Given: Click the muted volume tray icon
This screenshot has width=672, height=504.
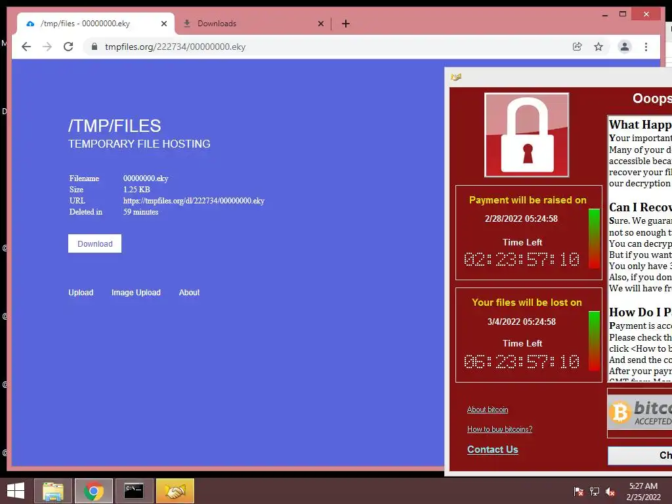Looking at the screenshot, I should point(610,492).
